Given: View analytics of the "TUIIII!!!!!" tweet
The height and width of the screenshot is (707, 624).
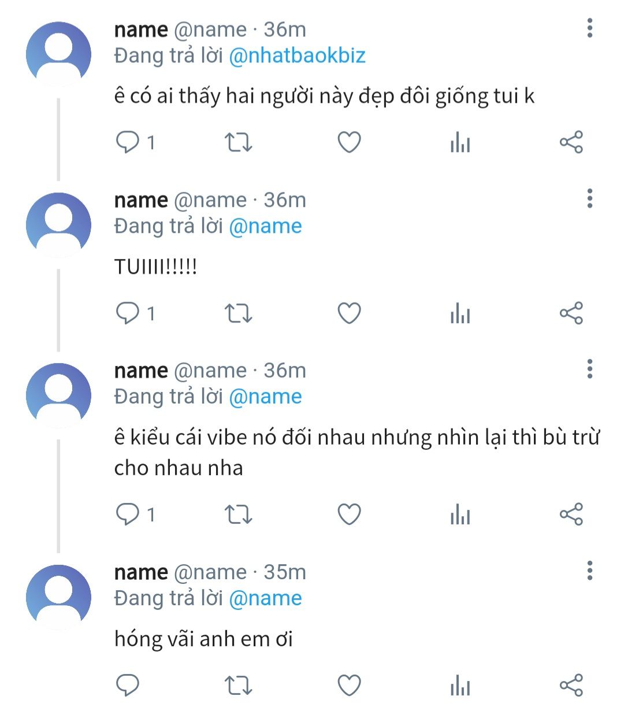Looking at the screenshot, I should (x=460, y=313).
